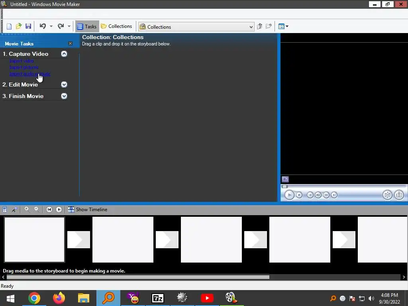
Task: Click the 1. Capture Video heading
Action: point(25,54)
